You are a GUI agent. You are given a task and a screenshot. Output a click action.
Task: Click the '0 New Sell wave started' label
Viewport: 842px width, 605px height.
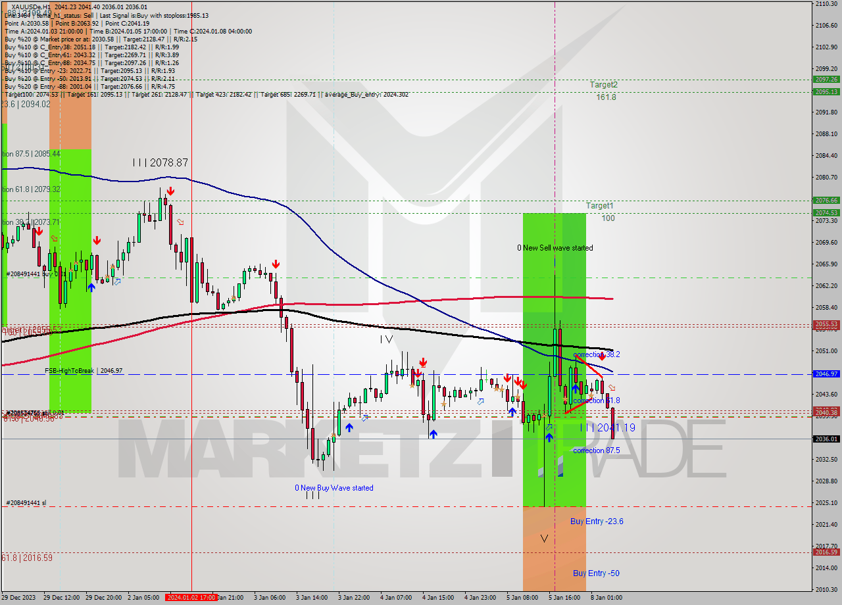click(x=555, y=248)
